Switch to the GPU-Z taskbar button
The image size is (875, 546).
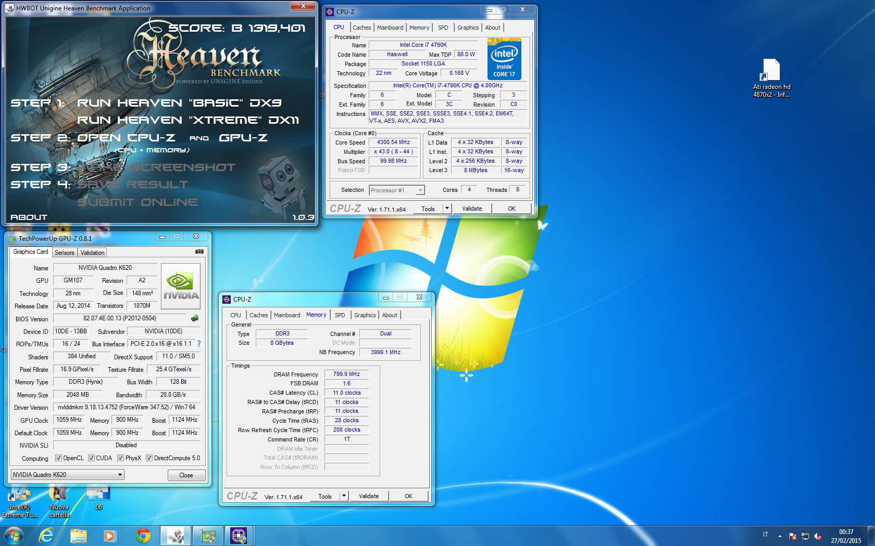(208, 536)
